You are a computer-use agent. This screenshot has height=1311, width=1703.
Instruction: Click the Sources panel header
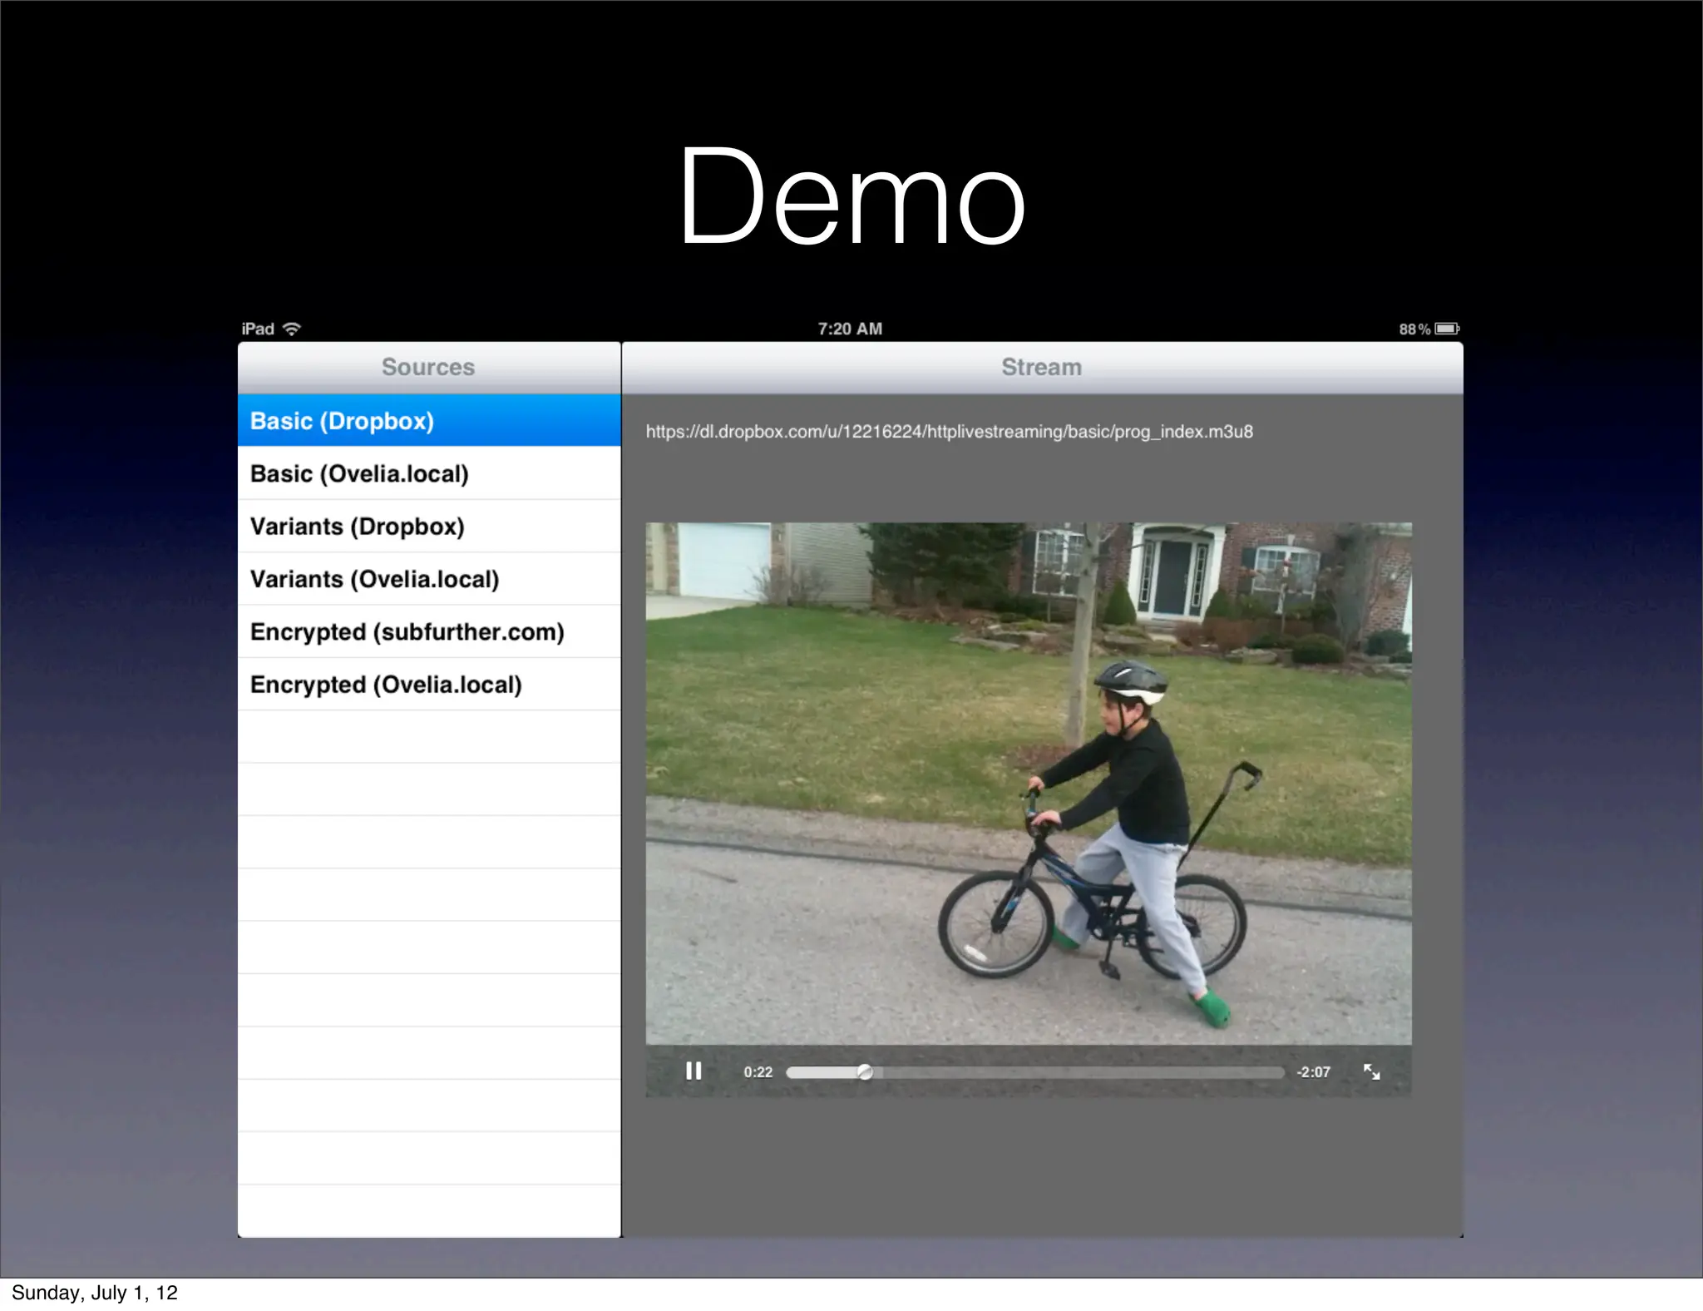click(428, 367)
